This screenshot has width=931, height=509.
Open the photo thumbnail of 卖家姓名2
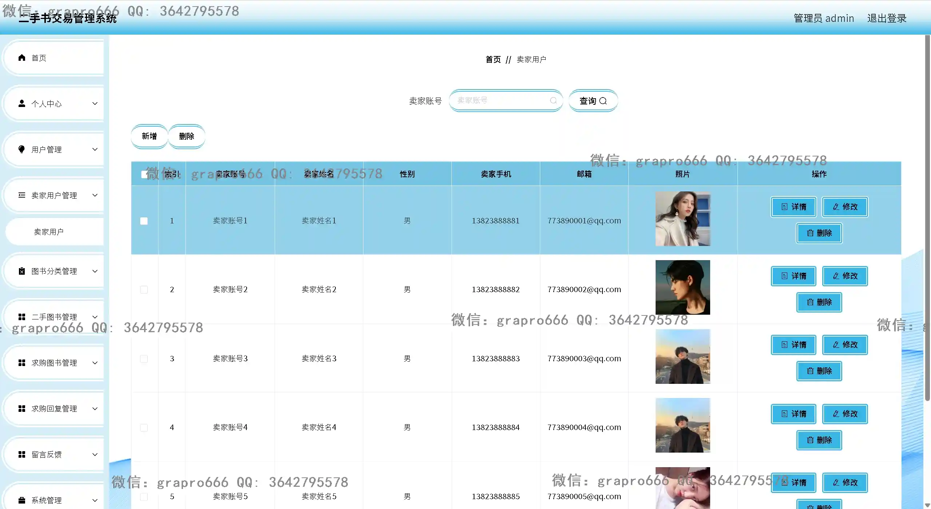coord(683,287)
